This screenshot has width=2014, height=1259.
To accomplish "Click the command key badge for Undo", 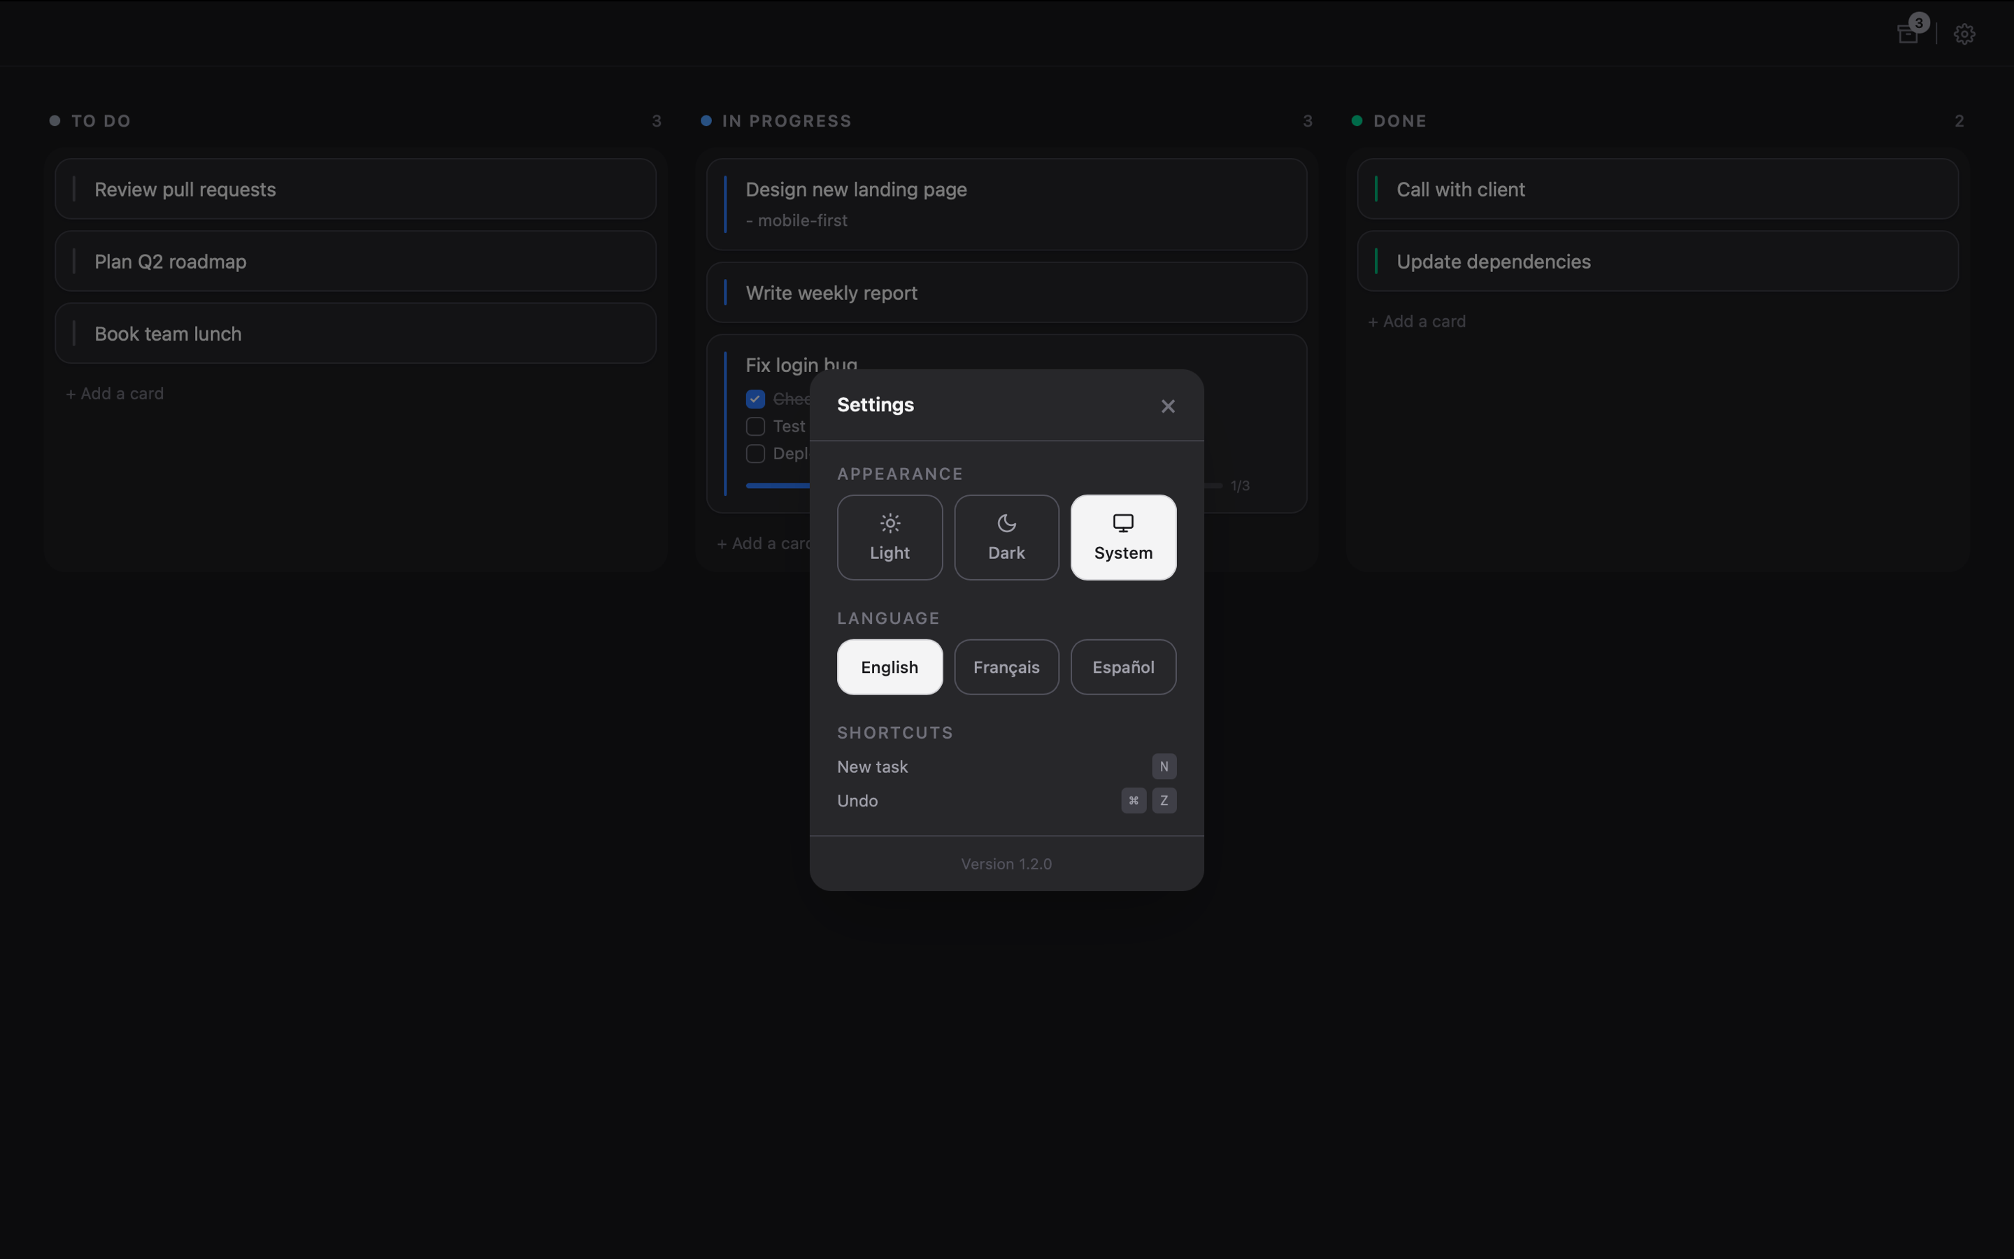I will click(1134, 800).
